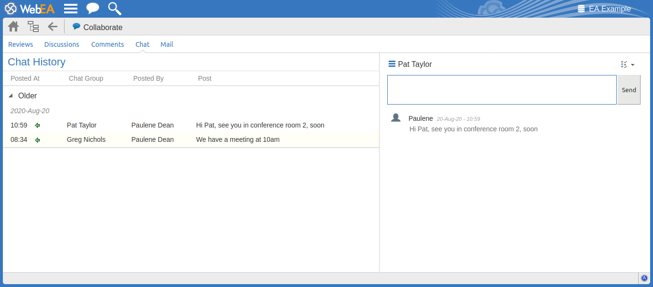Click the speech bubble collaborate icon in header
This screenshot has height=287, width=653.
pos(92,9)
